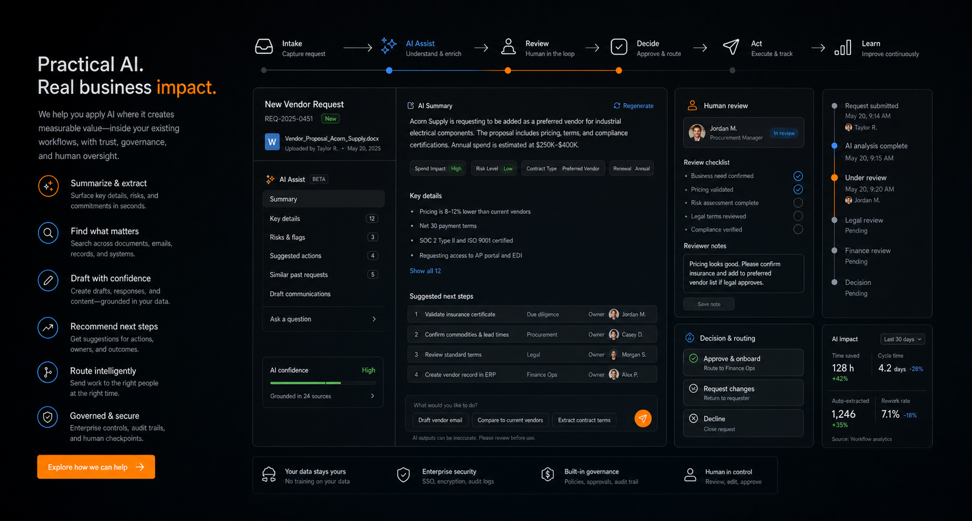972x521 pixels.
Task: Click the AI Summary document icon
Action: coord(411,106)
